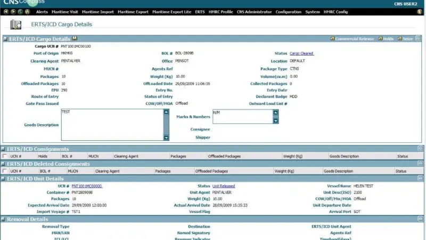Viewport: 426px width, 240px height.
Task: Click the Seize link
Action: coord(408,39)
